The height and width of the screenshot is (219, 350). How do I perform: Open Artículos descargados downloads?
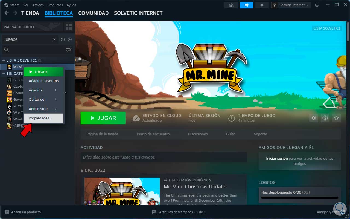(179, 212)
